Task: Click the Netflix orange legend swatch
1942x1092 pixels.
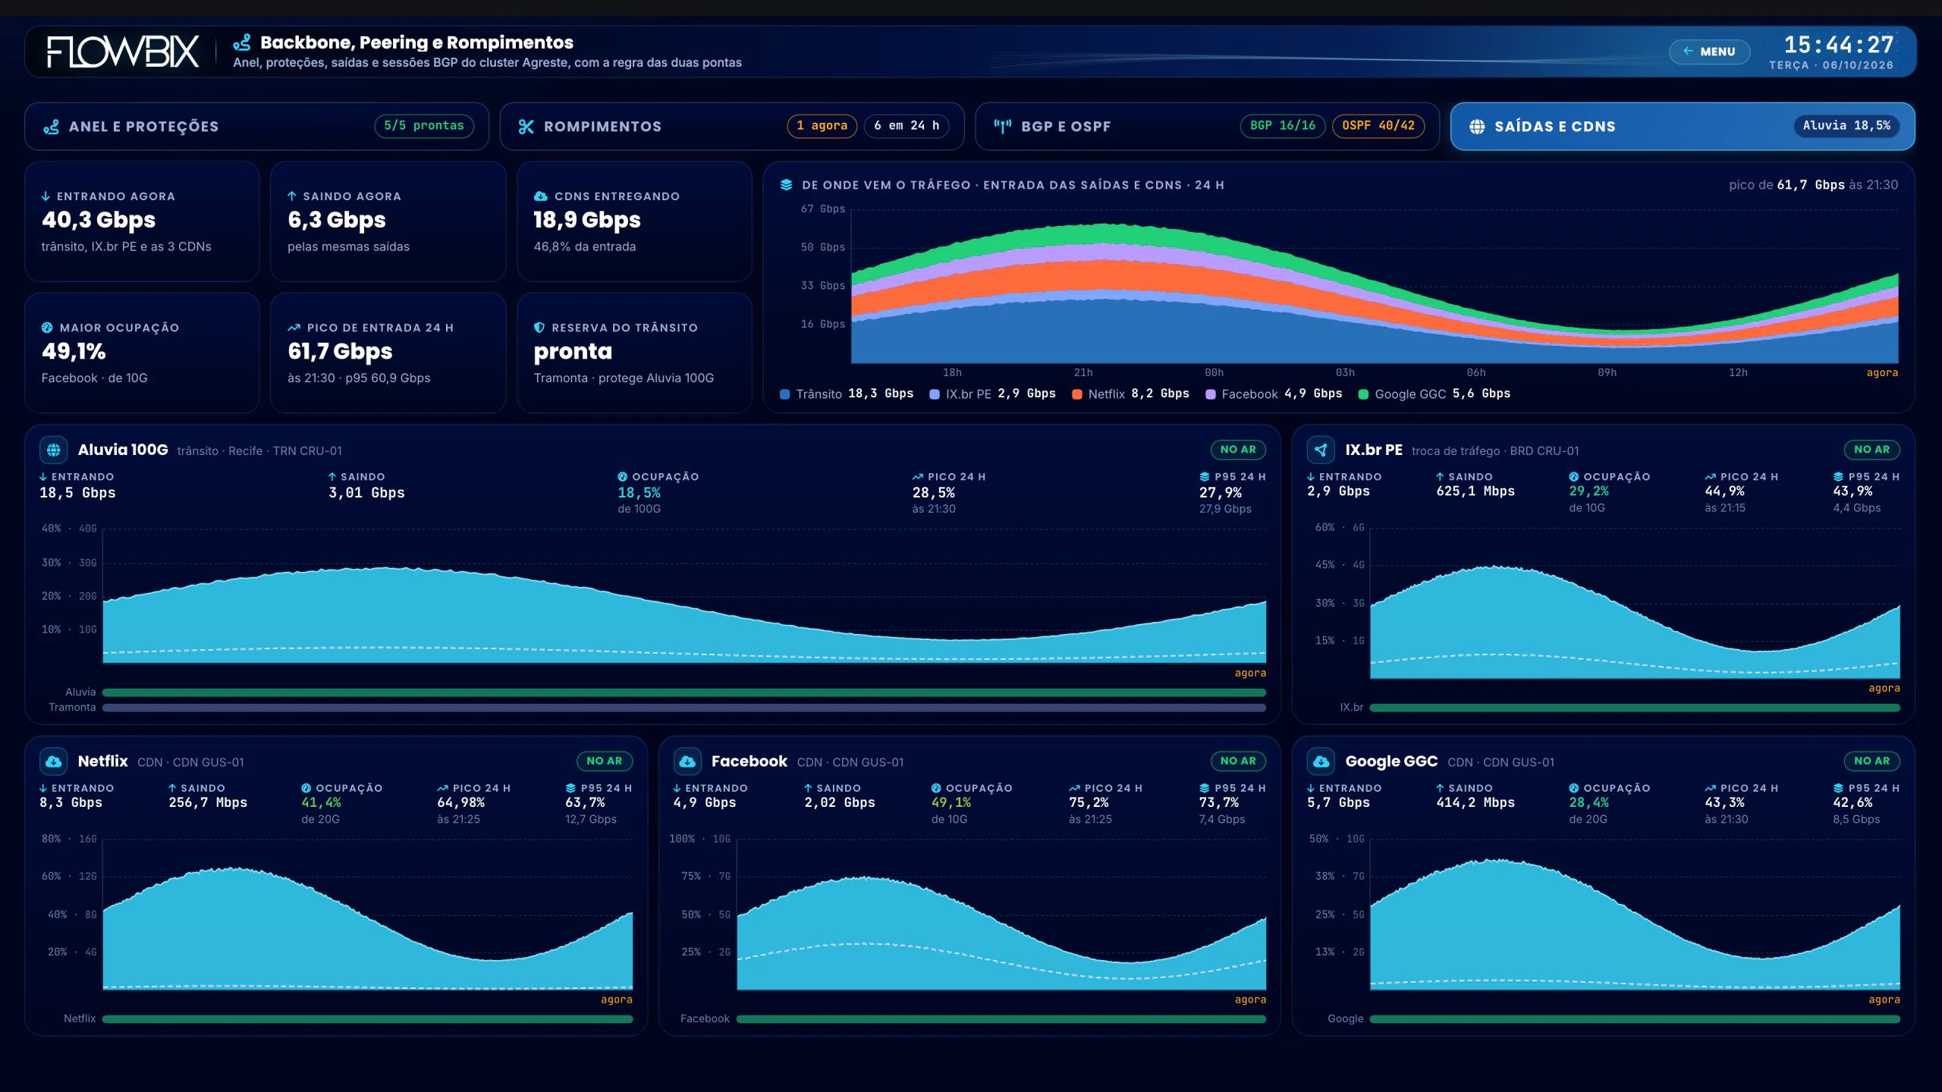Action: click(1077, 394)
